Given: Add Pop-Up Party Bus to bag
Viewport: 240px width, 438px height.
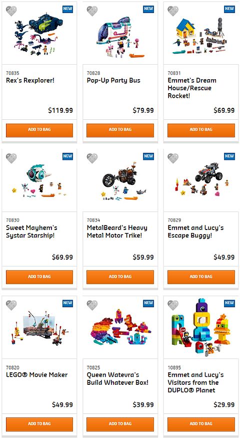Looking at the screenshot, I should tap(120, 130).
